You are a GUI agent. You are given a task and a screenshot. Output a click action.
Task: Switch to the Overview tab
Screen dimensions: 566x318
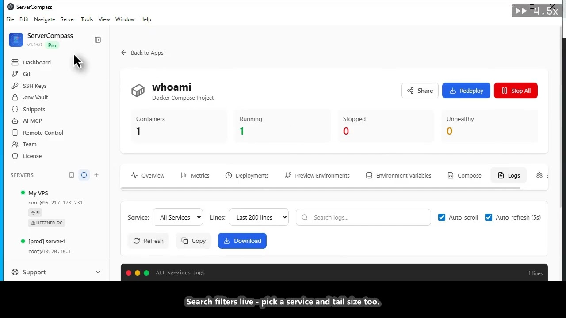click(x=148, y=175)
